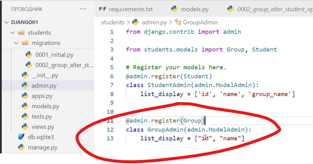Click the Python icon on models.py tab
Screen dimensions: 313x164
pos(174,9)
